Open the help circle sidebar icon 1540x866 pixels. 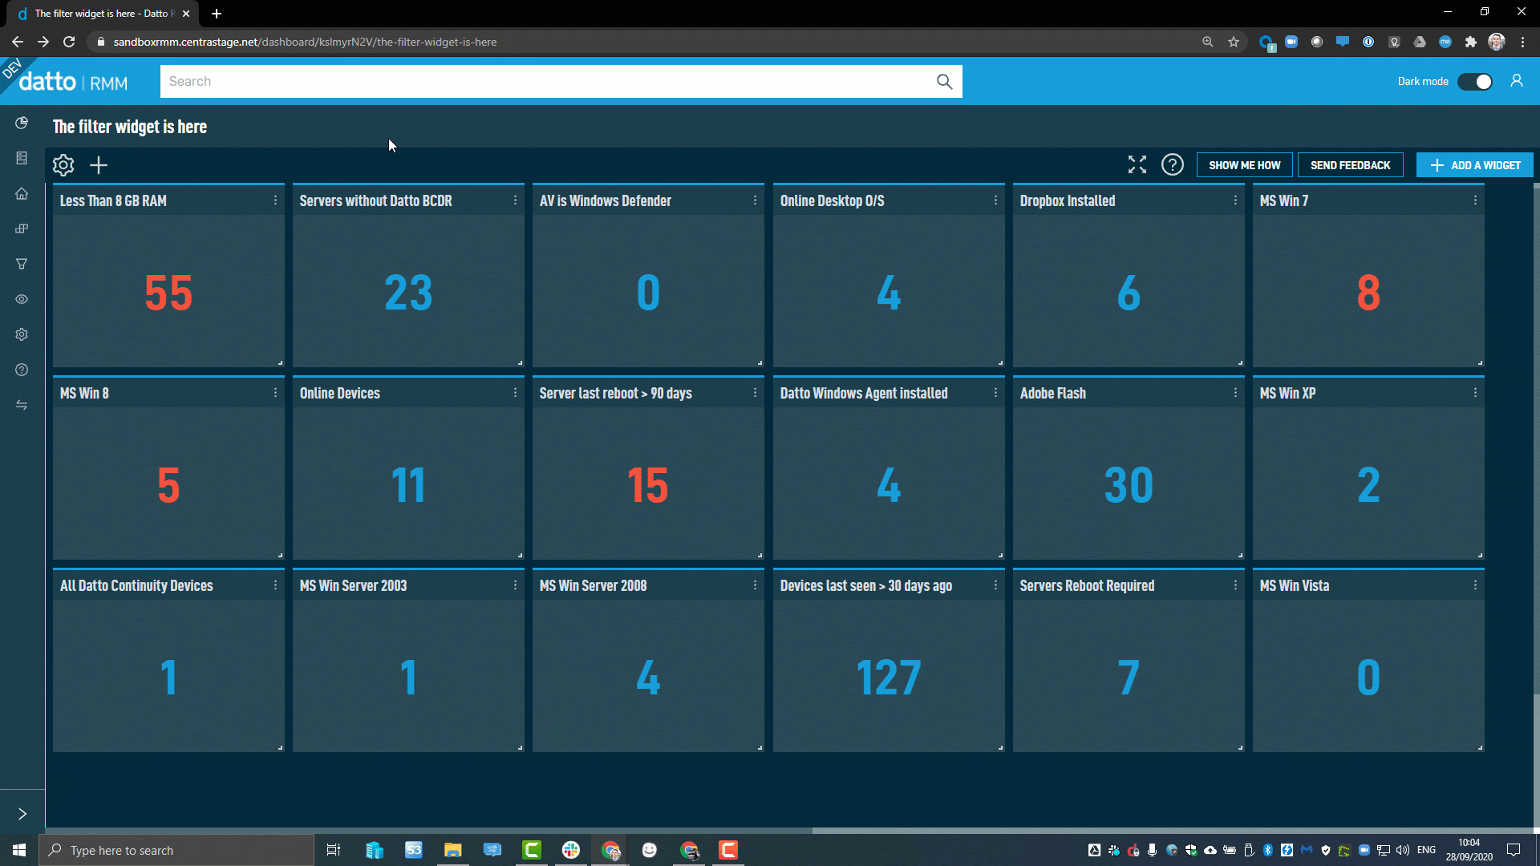[x=22, y=370]
